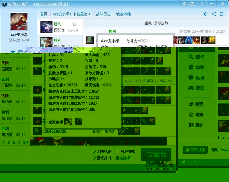229x182 pixels.
Task: Open the 出装 item builds sidebar item
Action: 196,67
